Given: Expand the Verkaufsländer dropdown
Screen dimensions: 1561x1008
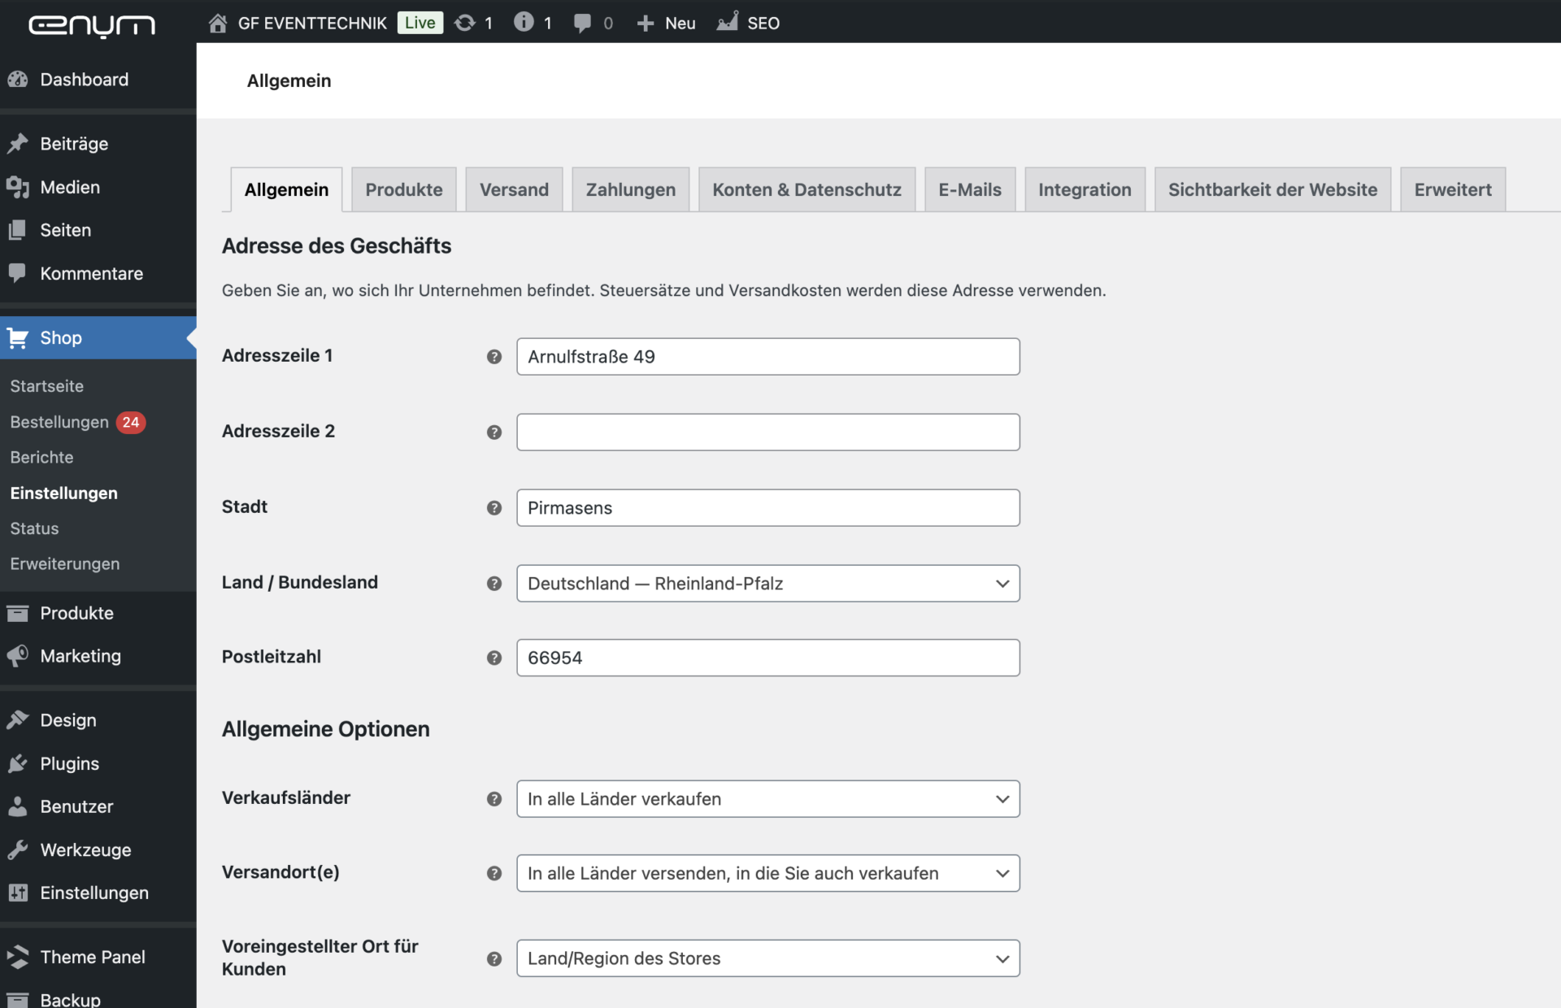Looking at the screenshot, I should 767,799.
